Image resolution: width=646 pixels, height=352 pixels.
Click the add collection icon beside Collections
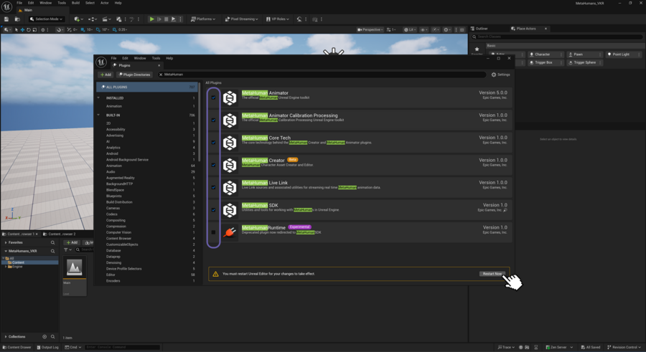[45, 336]
